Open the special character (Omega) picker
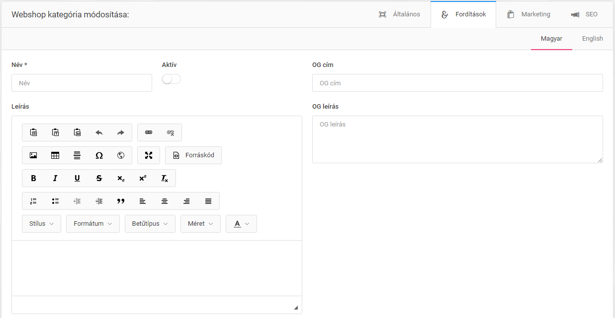Viewport: 615px width, 318px height. [99, 155]
